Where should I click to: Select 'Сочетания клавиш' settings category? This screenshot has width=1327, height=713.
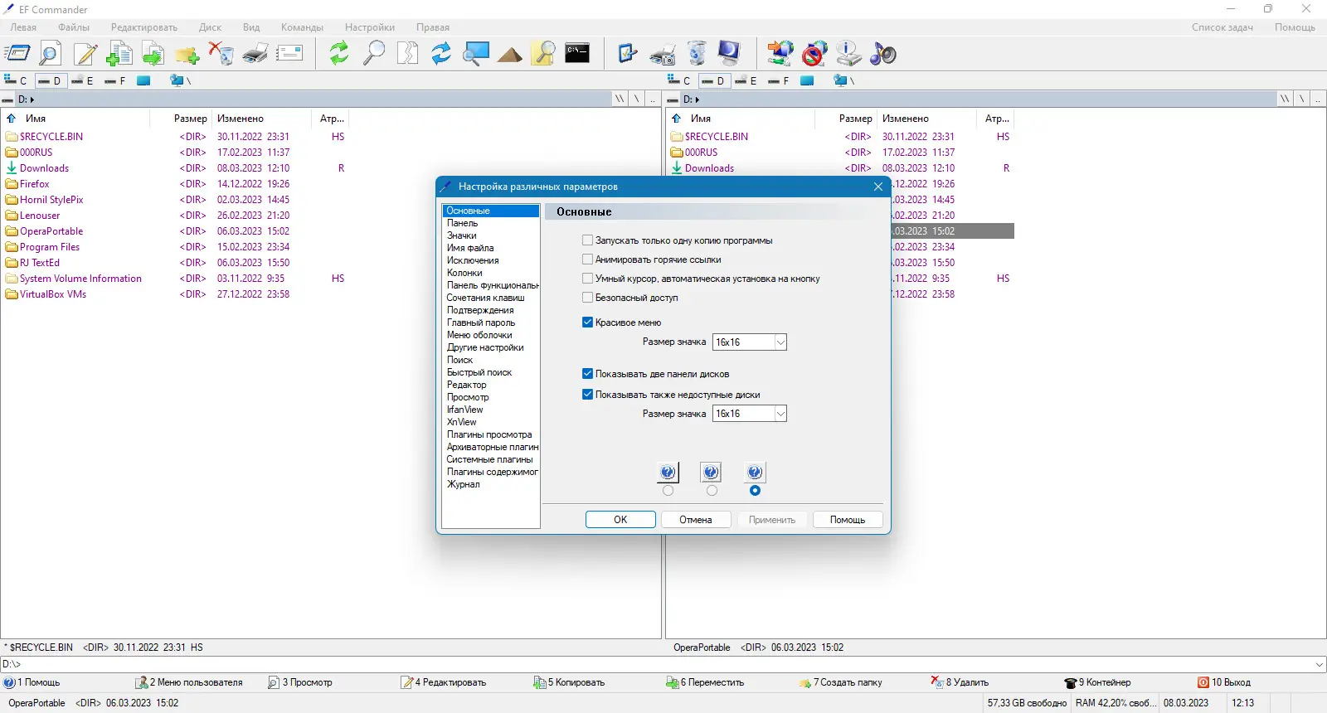pos(486,298)
